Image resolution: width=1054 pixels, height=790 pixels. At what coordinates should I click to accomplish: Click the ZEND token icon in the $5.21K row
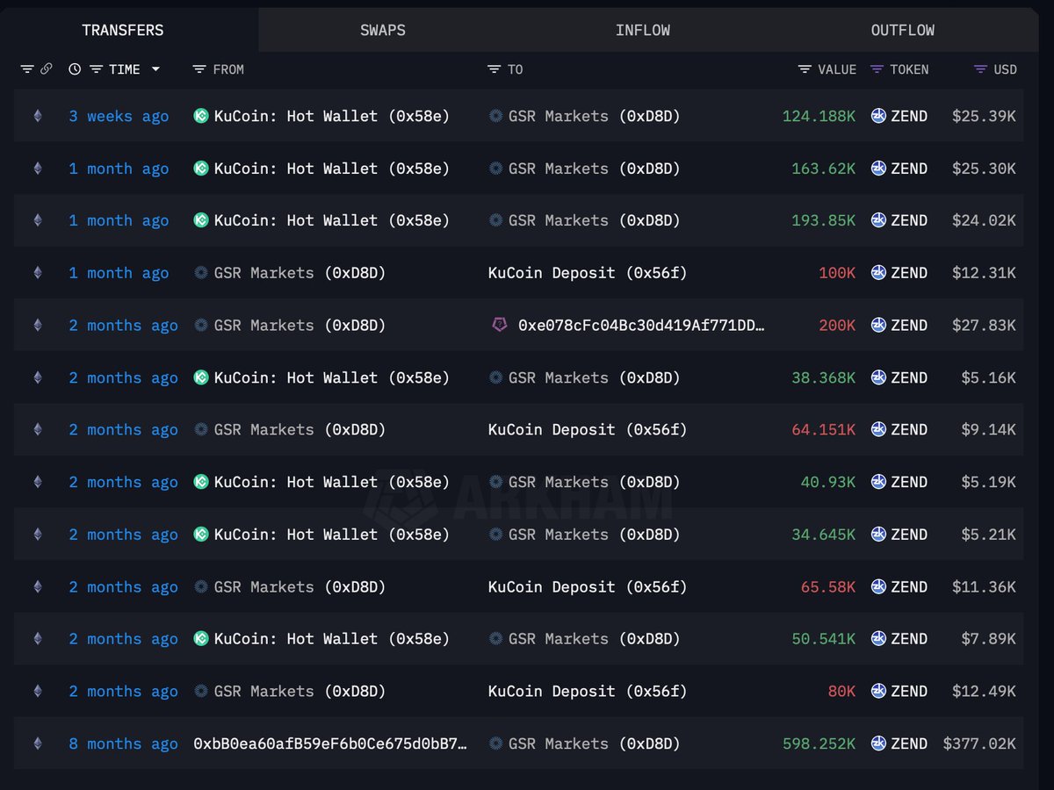coord(878,535)
